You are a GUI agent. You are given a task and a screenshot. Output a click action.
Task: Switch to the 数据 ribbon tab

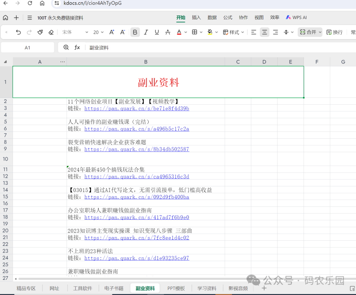[212, 18]
